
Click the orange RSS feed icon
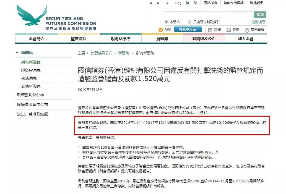click(160, 30)
